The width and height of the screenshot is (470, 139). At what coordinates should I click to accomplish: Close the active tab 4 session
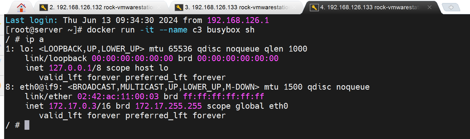429,7
